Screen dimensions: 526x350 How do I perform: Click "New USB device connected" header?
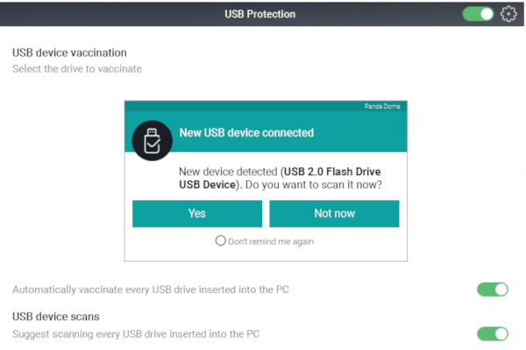pyautogui.click(x=246, y=133)
